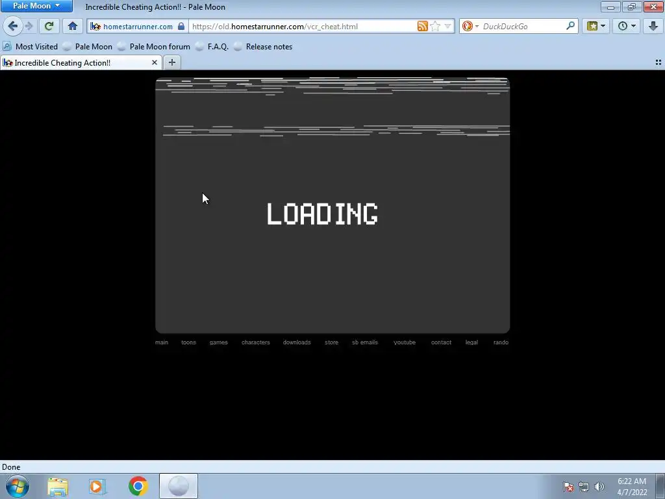Image resolution: width=665 pixels, height=499 pixels.
Task: Open the F.A.Q. bookmark
Action: pos(212,47)
